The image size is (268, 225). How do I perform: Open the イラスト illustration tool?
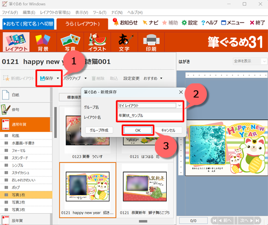click(97, 42)
